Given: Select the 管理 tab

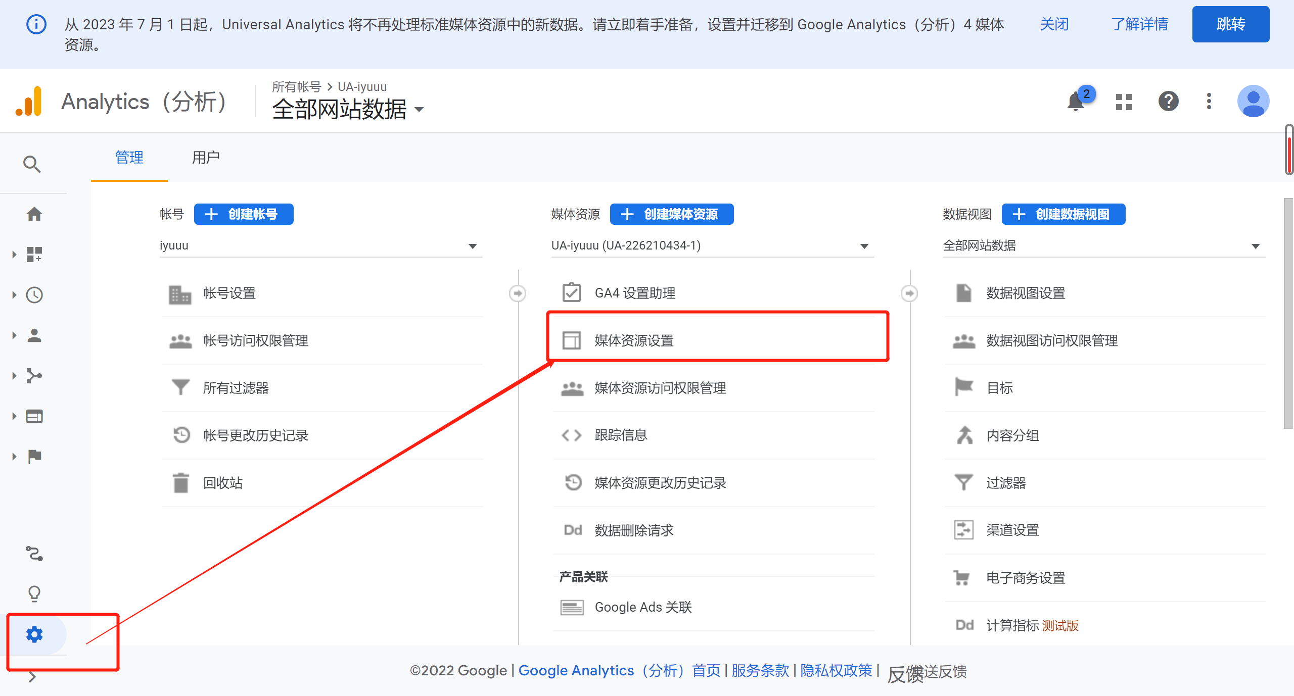Looking at the screenshot, I should pyautogui.click(x=129, y=157).
